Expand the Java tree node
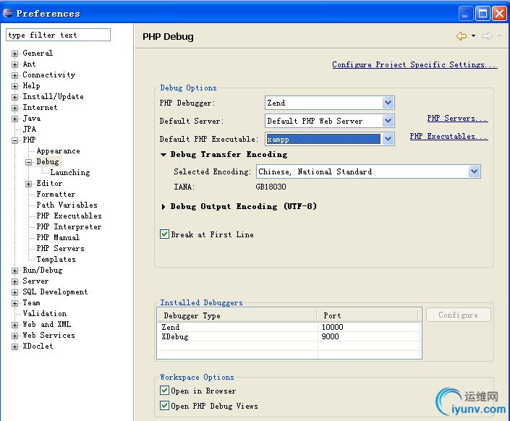 [14, 119]
